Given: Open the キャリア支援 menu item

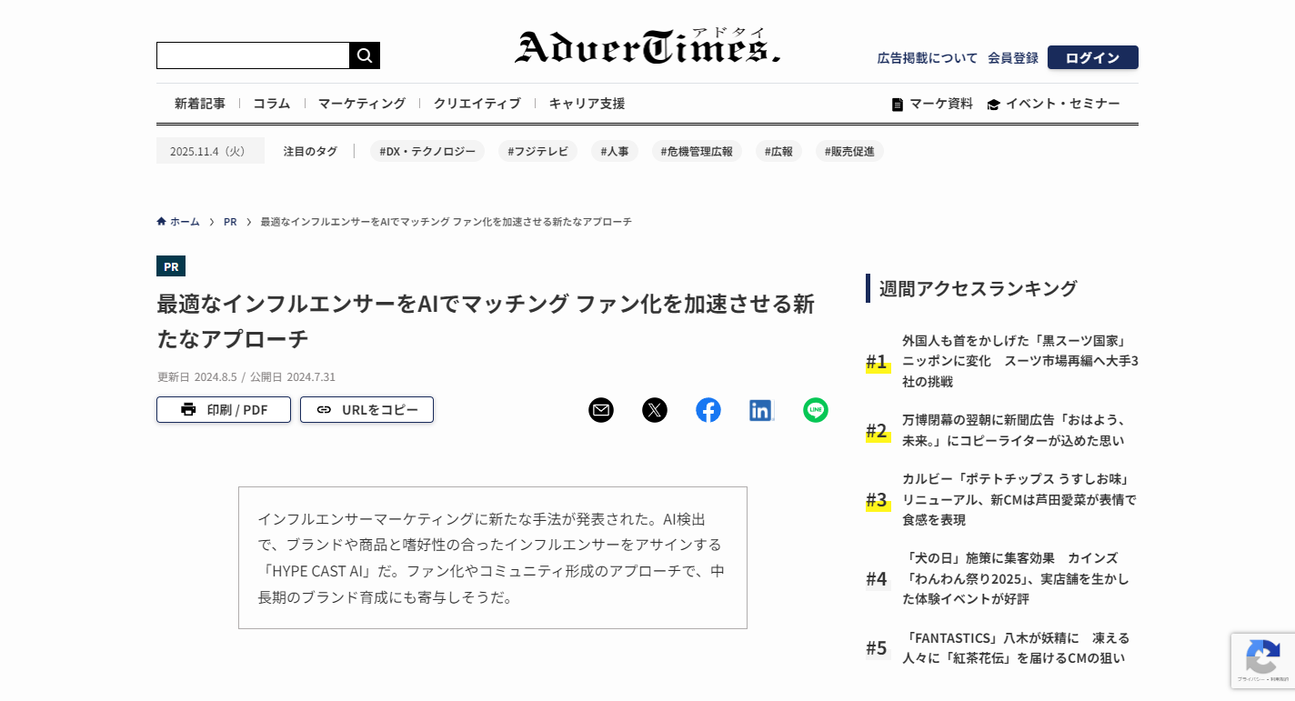Looking at the screenshot, I should 587,104.
